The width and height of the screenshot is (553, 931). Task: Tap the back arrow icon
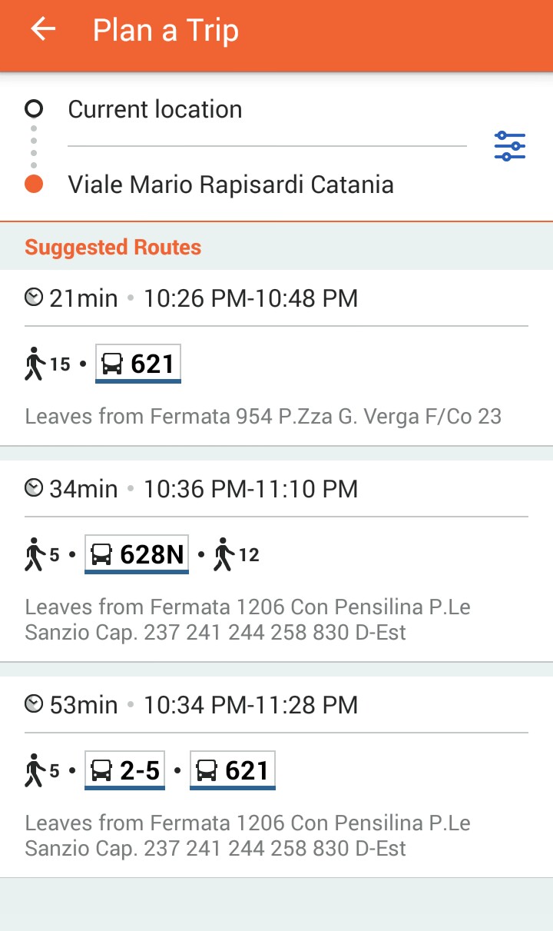coord(43,30)
